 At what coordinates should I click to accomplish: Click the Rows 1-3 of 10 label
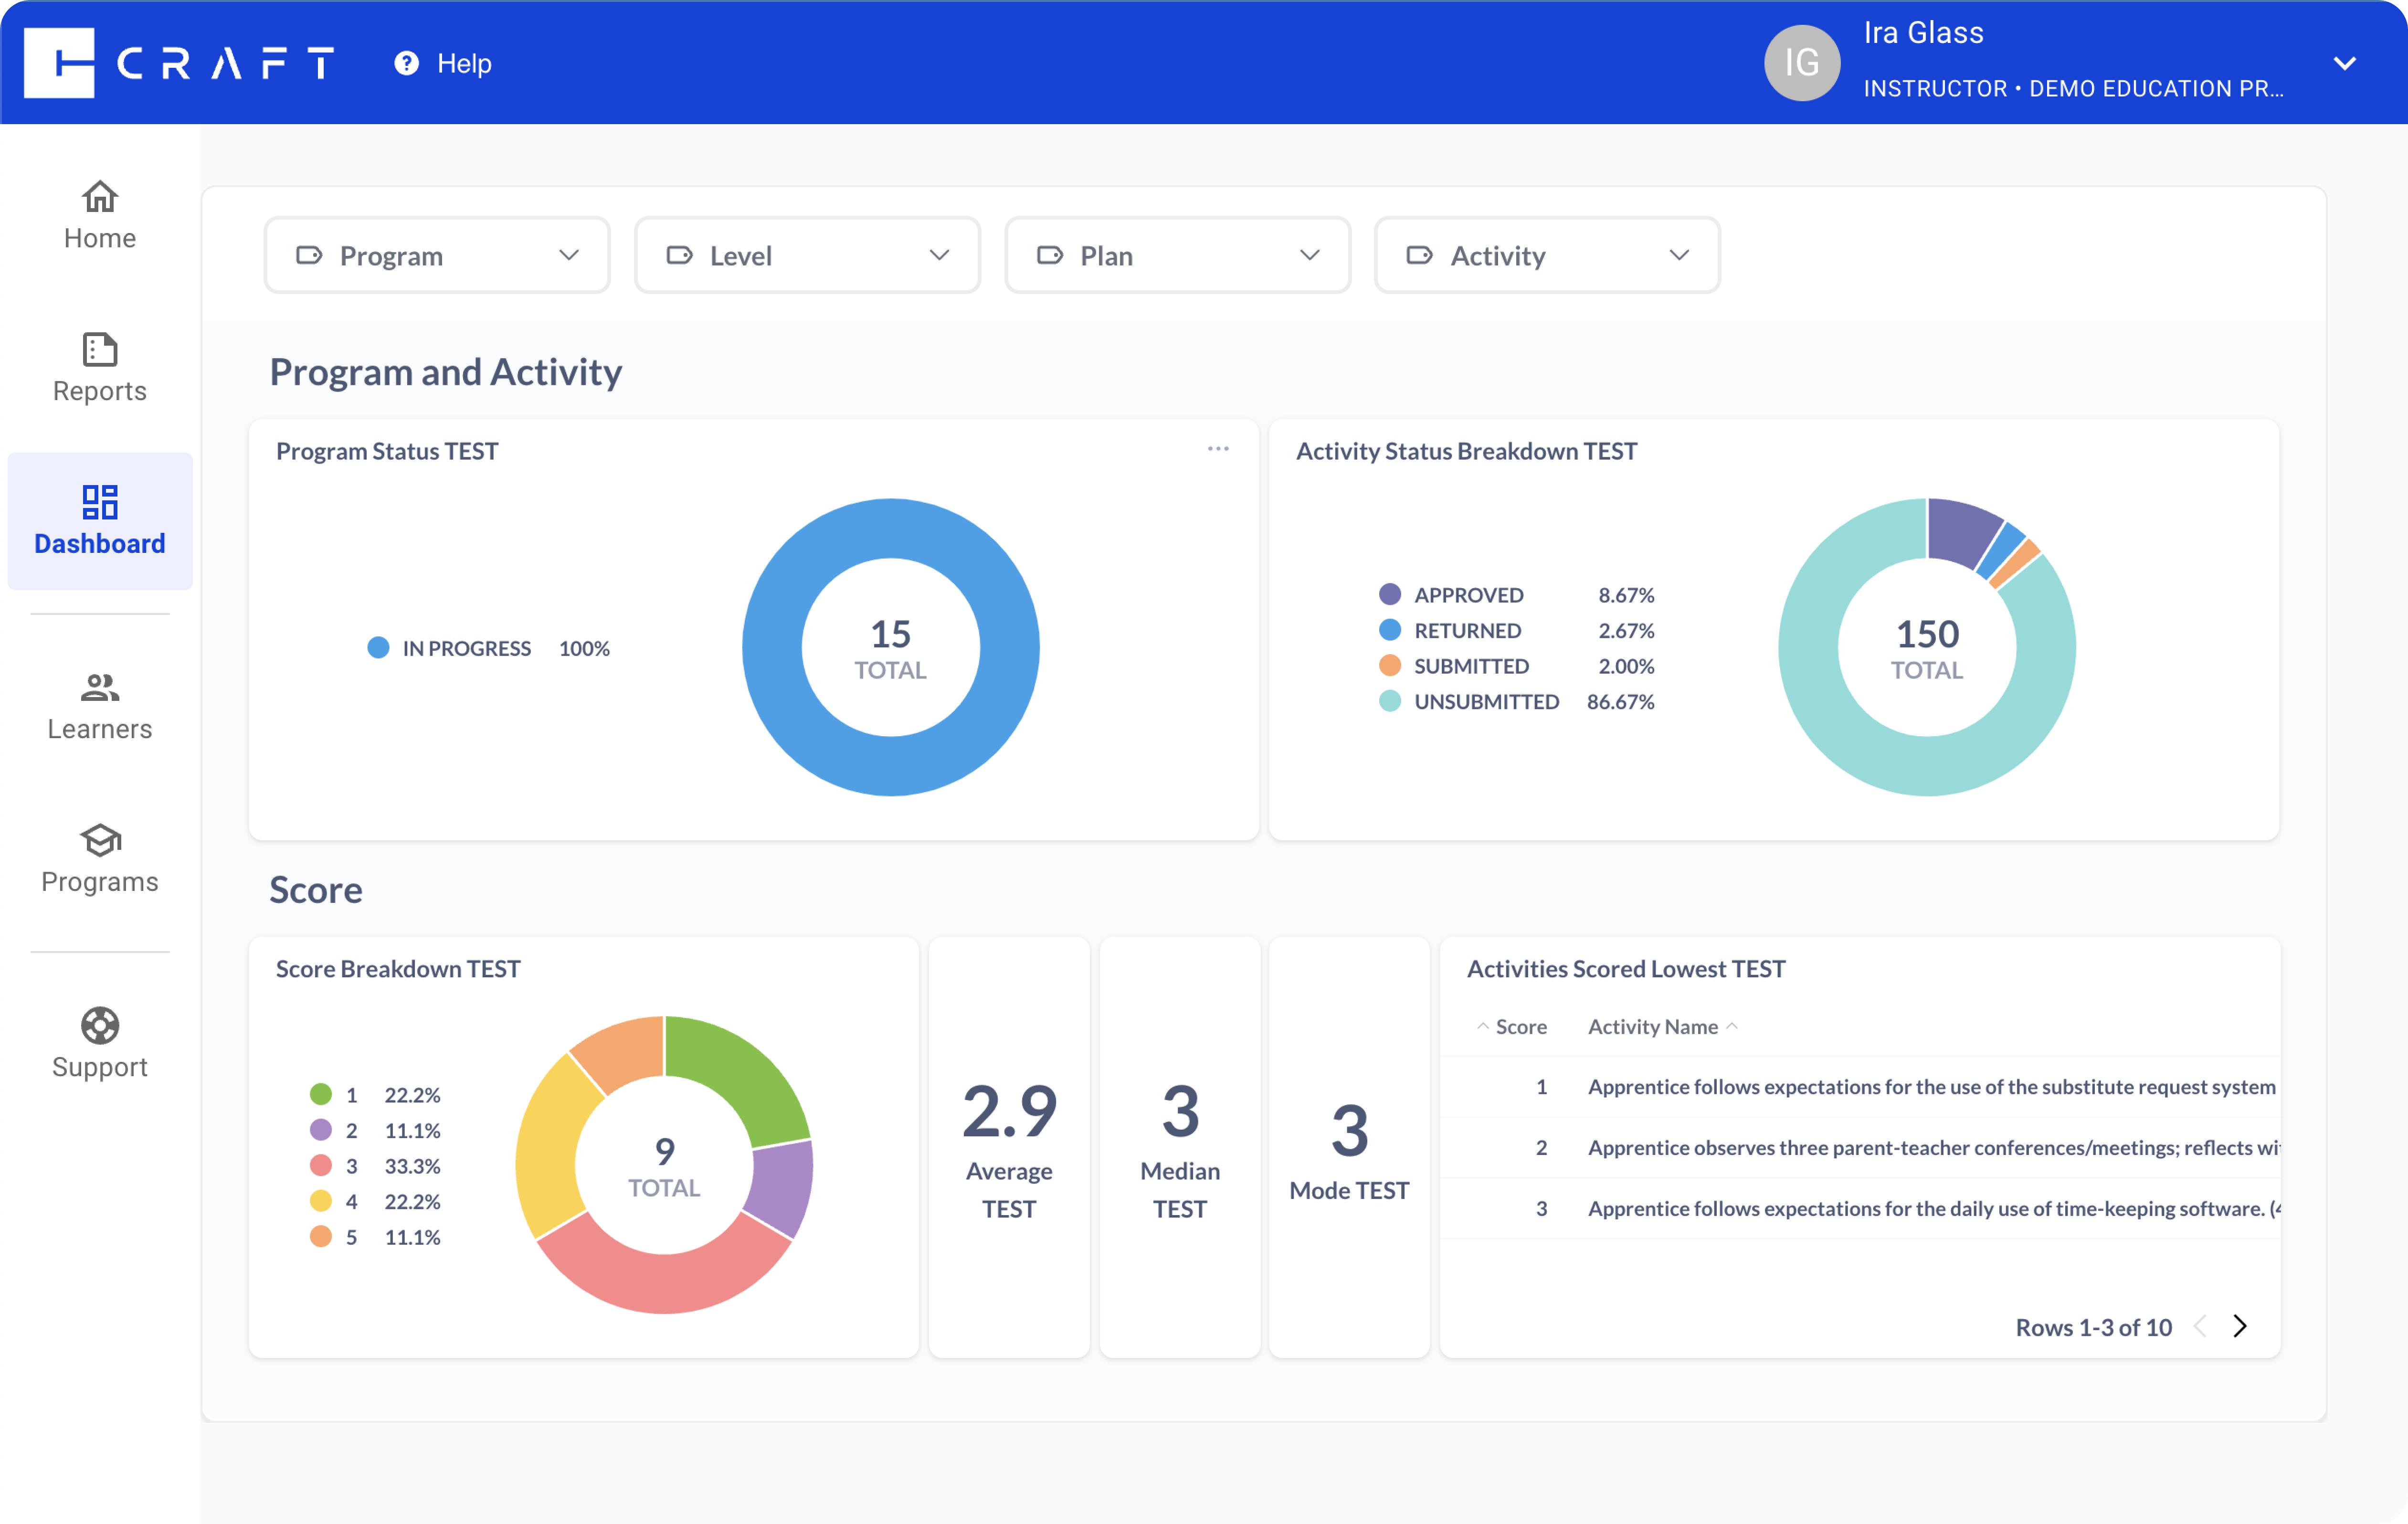coord(2093,1327)
